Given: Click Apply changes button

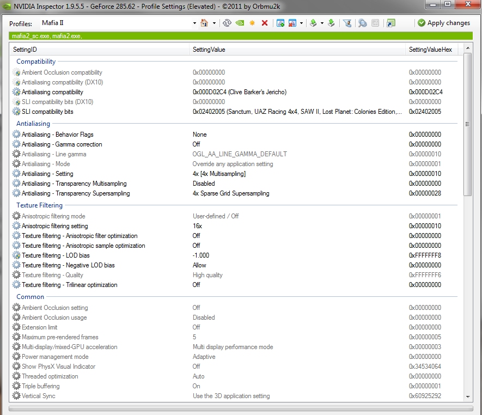Looking at the screenshot, I should coord(444,23).
